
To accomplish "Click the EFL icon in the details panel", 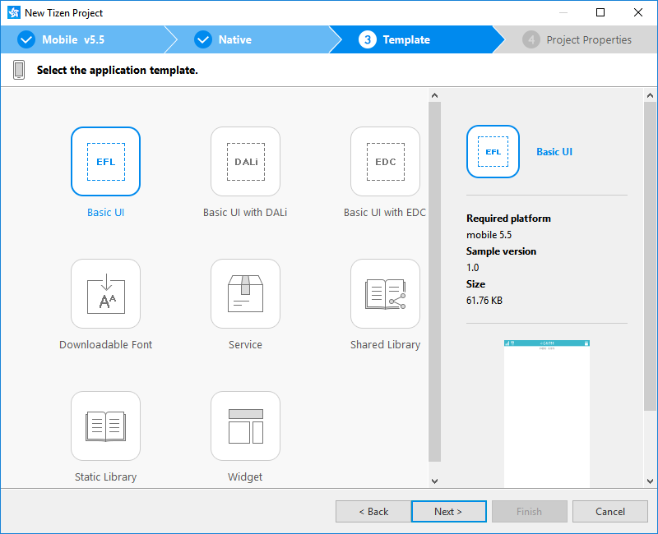I will pos(493,151).
